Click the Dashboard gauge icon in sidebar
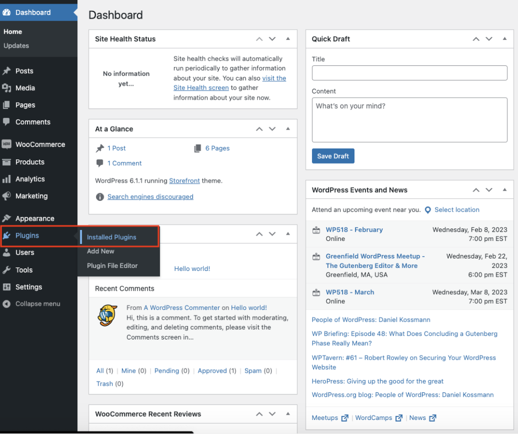The height and width of the screenshot is (434, 518). click(7, 12)
